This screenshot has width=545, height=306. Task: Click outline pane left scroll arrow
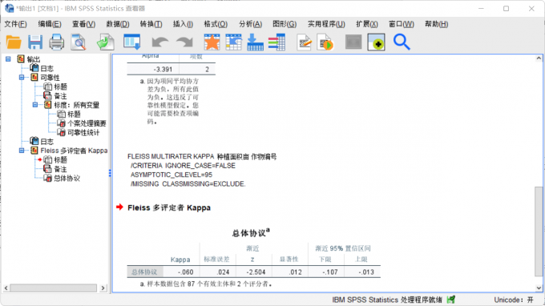pos(6,288)
